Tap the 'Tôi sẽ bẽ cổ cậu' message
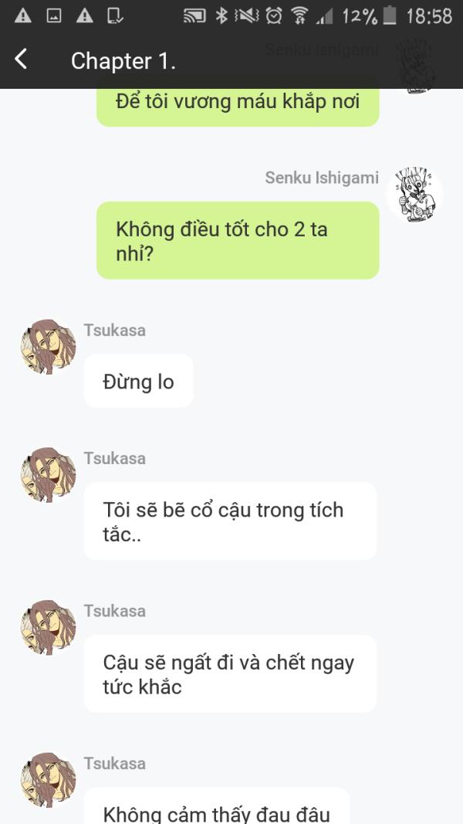The width and height of the screenshot is (463, 824). 230,521
